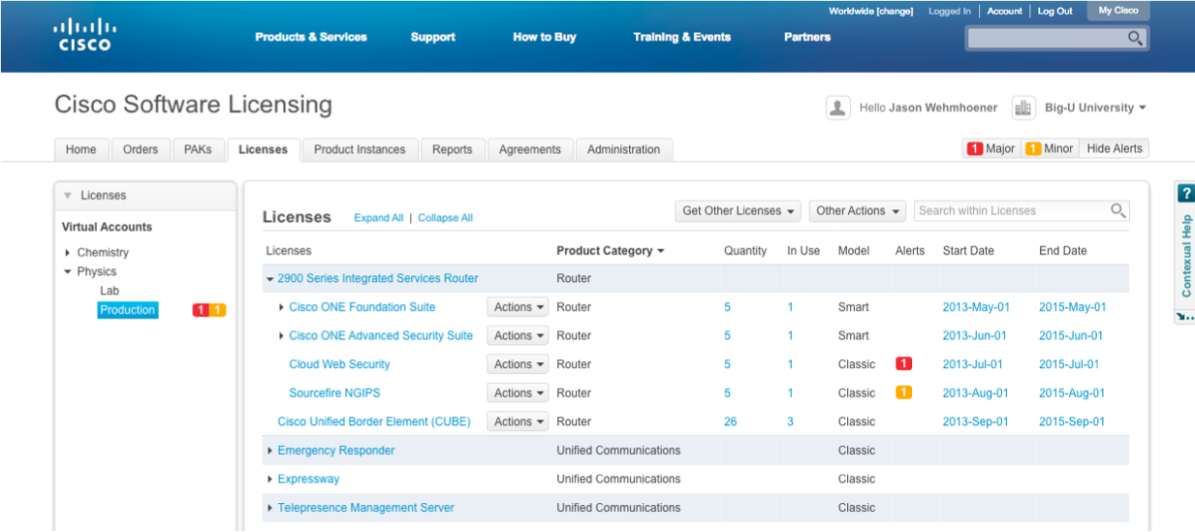Collapse the Licenses sidebar panel header

point(144,196)
